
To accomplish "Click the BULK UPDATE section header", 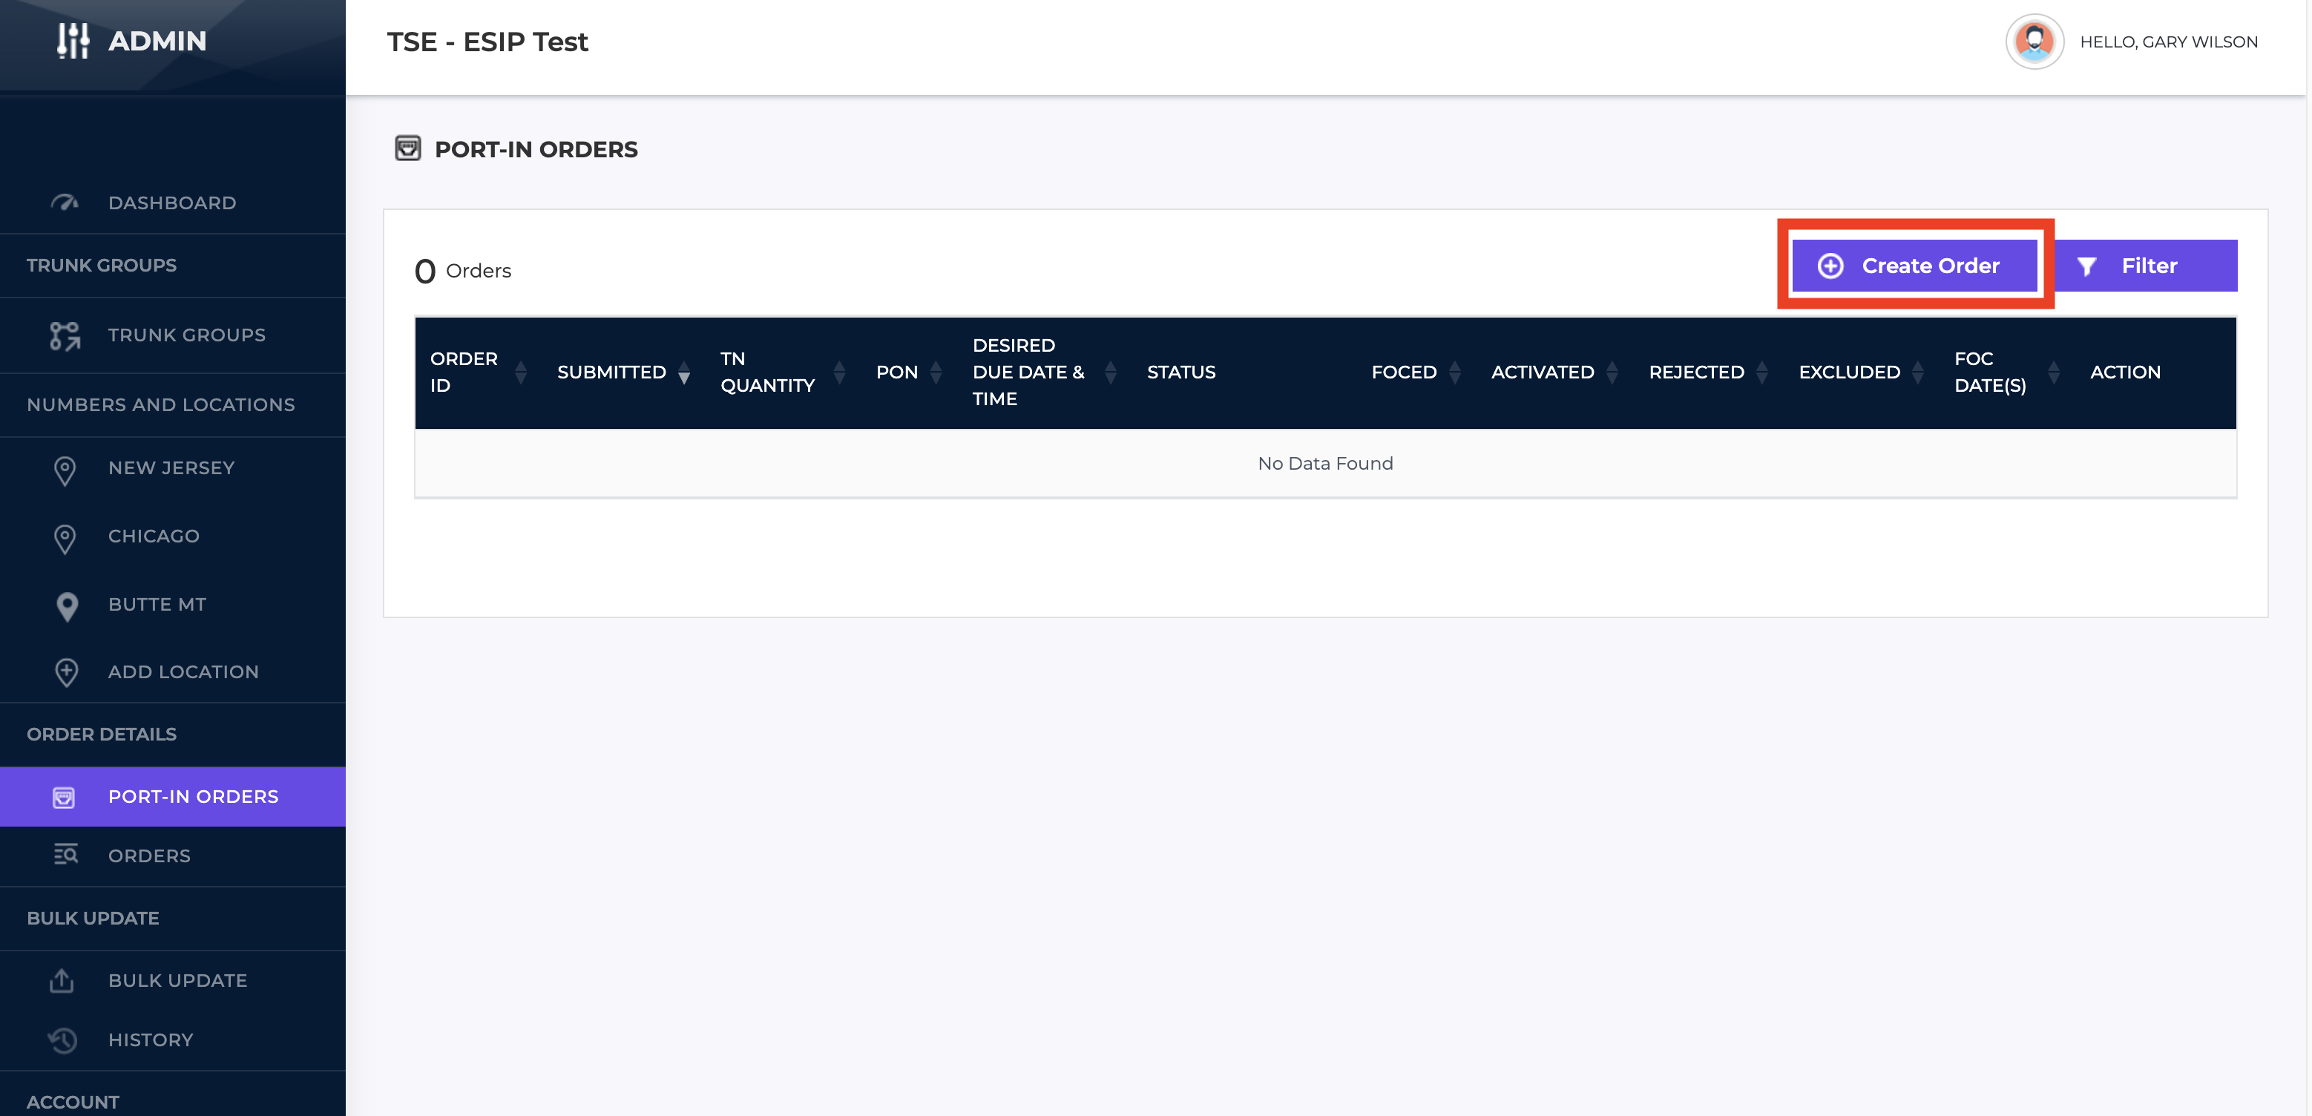I will [93, 919].
